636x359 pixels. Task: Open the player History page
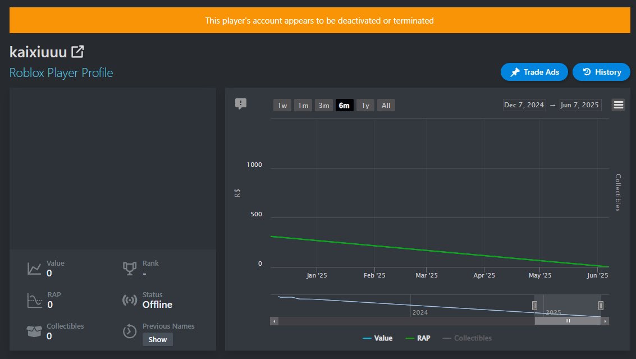pyautogui.click(x=602, y=72)
